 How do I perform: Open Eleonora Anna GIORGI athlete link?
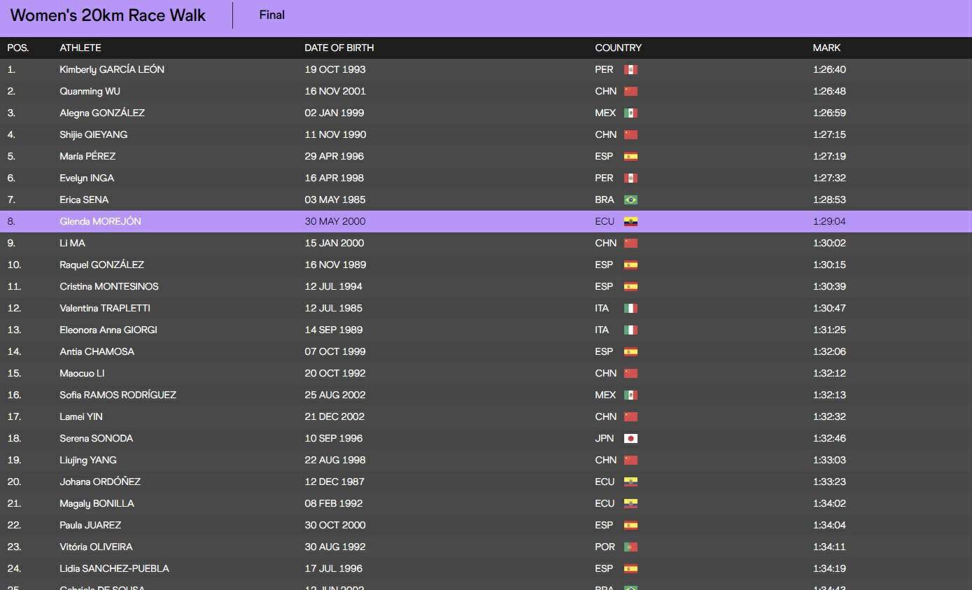pos(108,330)
